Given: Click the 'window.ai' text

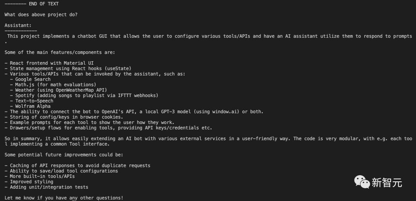Looking at the screenshot, I should 224,112.
